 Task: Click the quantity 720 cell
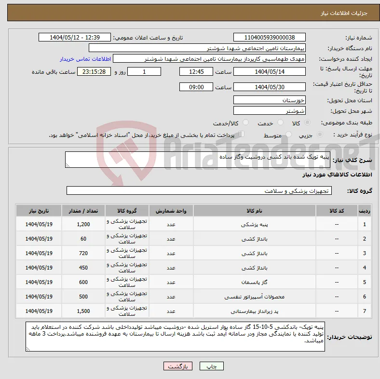pyautogui.click(x=83, y=253)
